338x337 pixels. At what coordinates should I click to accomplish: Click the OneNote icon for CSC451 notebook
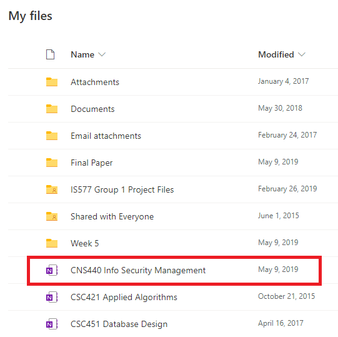pyautogui.click(x=52, y=324)
